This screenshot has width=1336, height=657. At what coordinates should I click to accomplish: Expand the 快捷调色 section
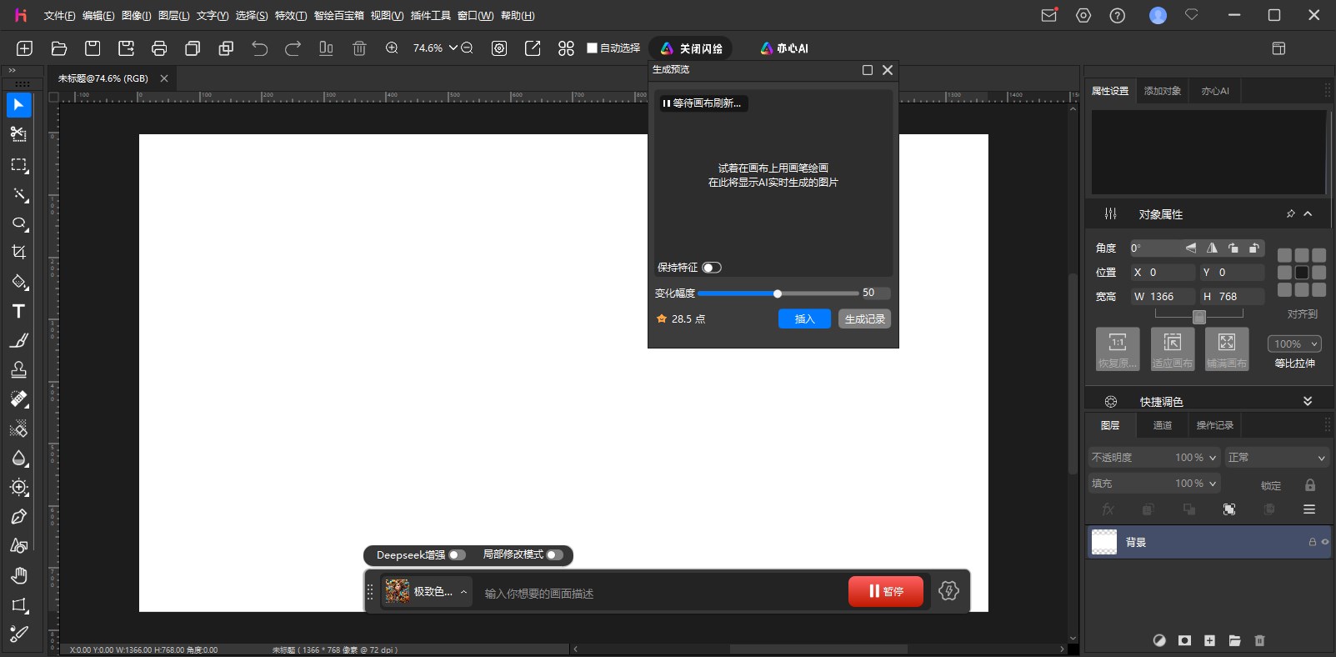point(1308,401)
